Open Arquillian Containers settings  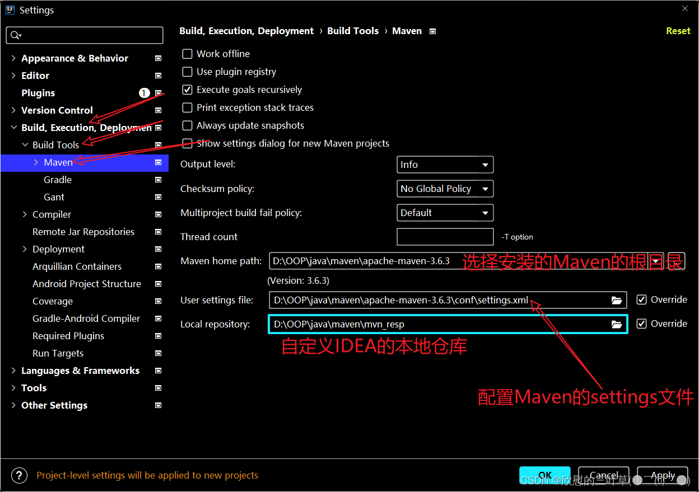click(77, 266)
